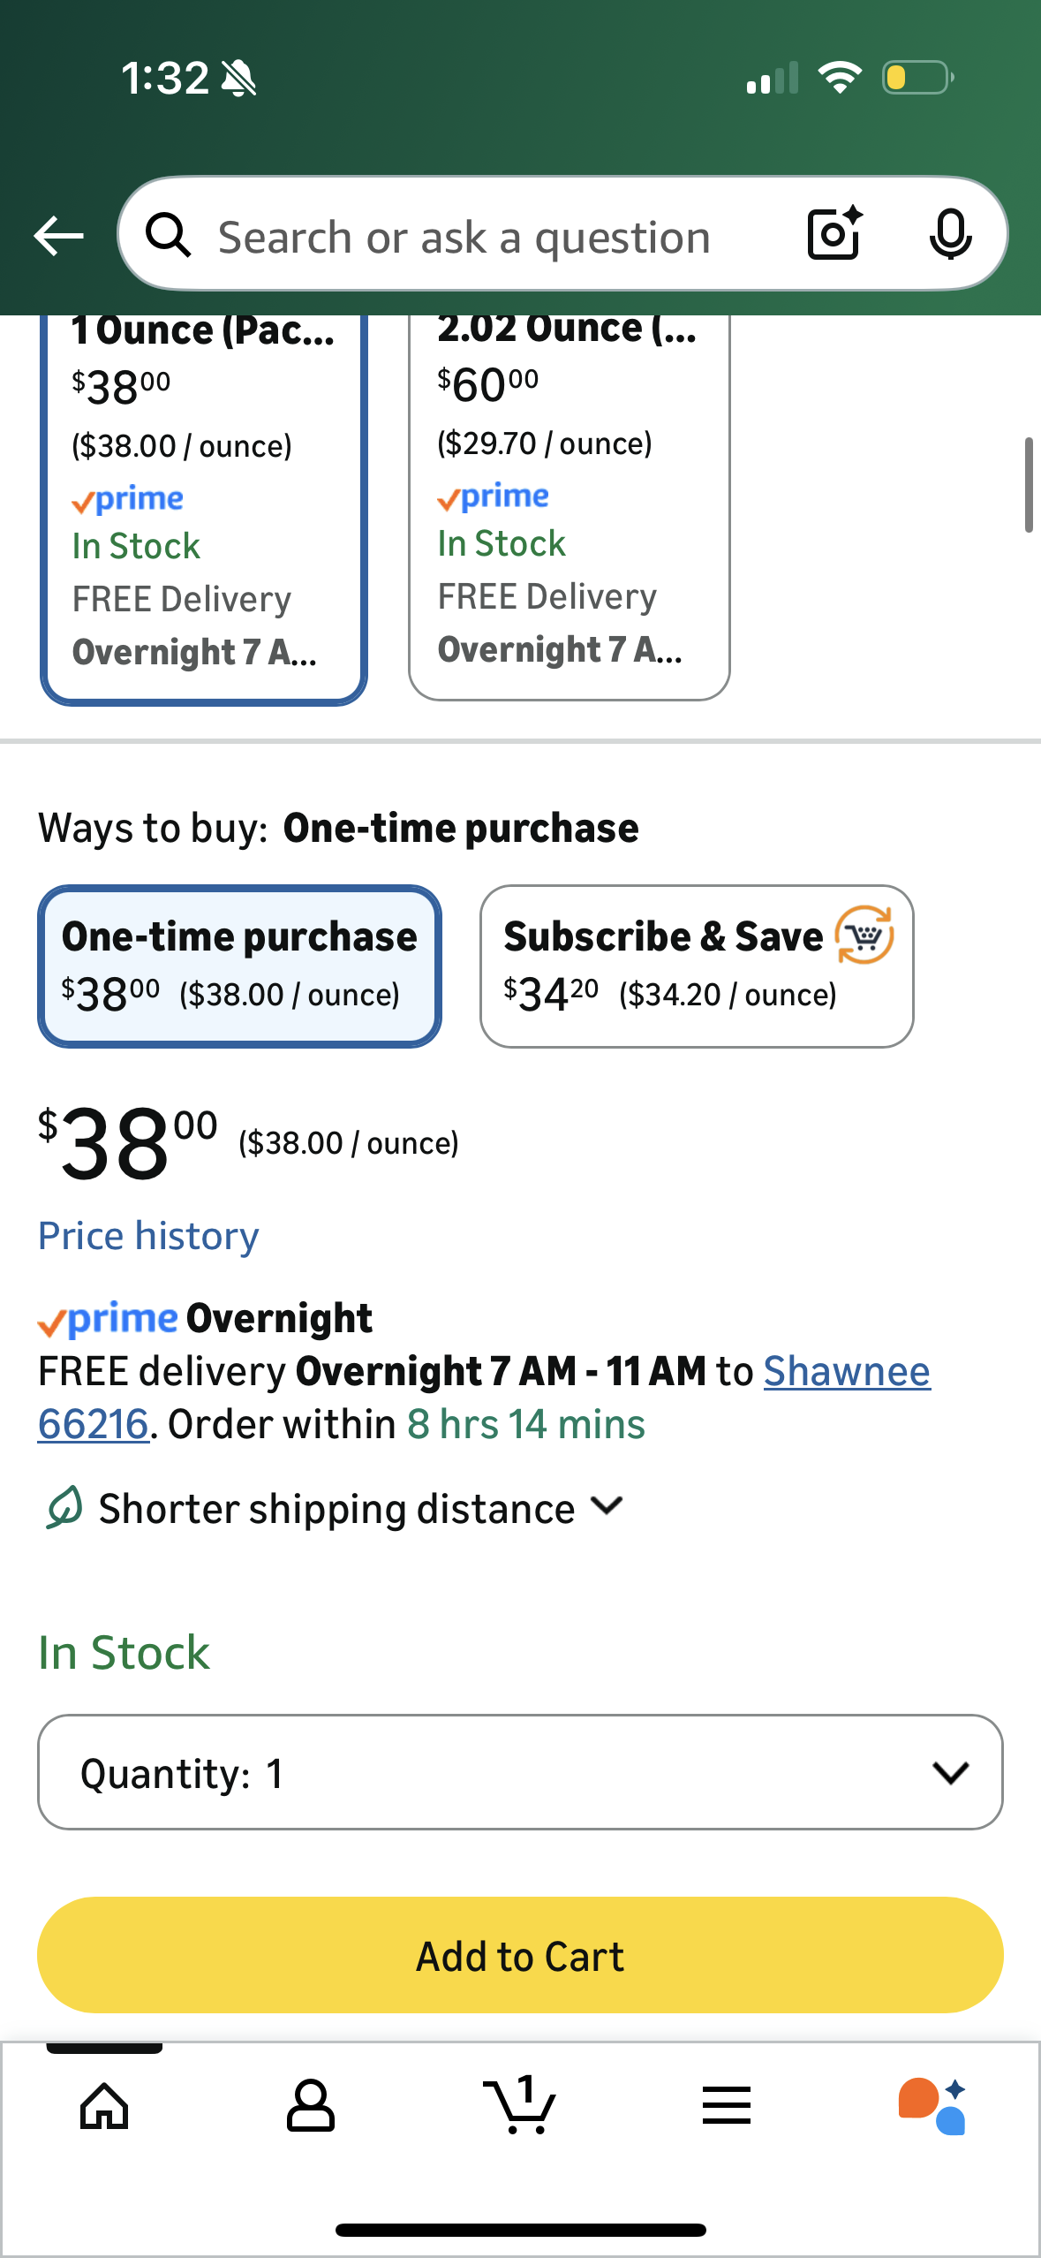This screenshot has height=2258, width=1041.
Task: Open the Price history link
Action: tap(148, 1236)
